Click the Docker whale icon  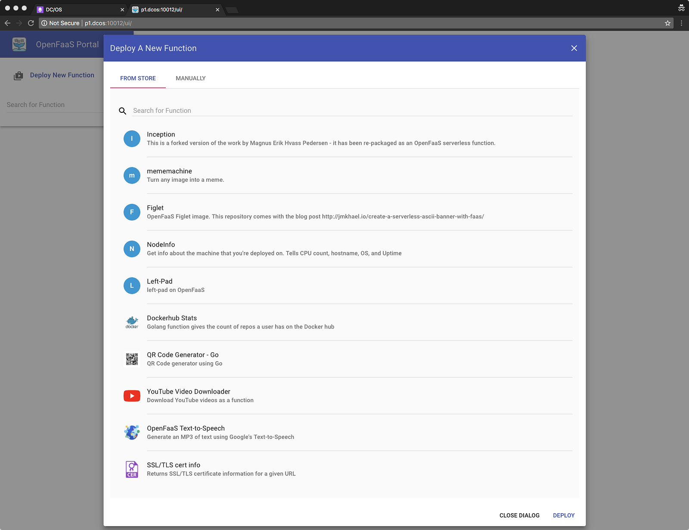tap(132, 322)
